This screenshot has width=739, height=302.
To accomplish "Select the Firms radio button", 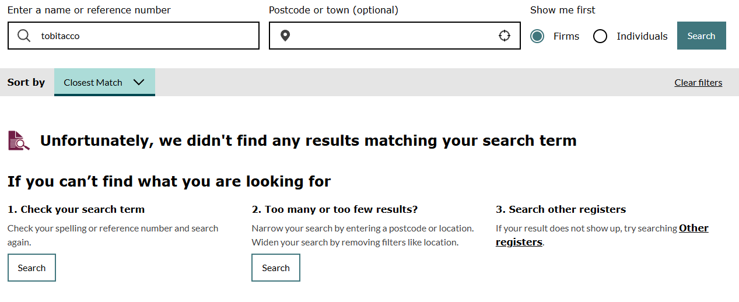I will click(537, 36).
